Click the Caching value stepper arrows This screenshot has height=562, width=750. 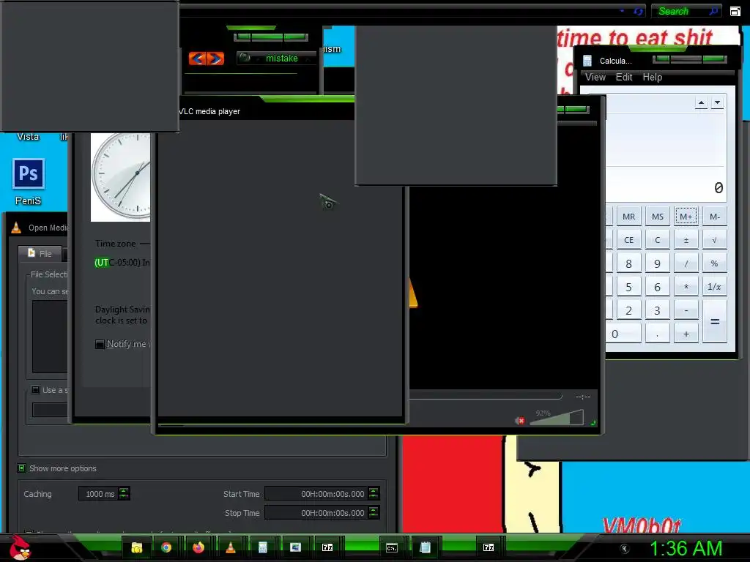124,494
